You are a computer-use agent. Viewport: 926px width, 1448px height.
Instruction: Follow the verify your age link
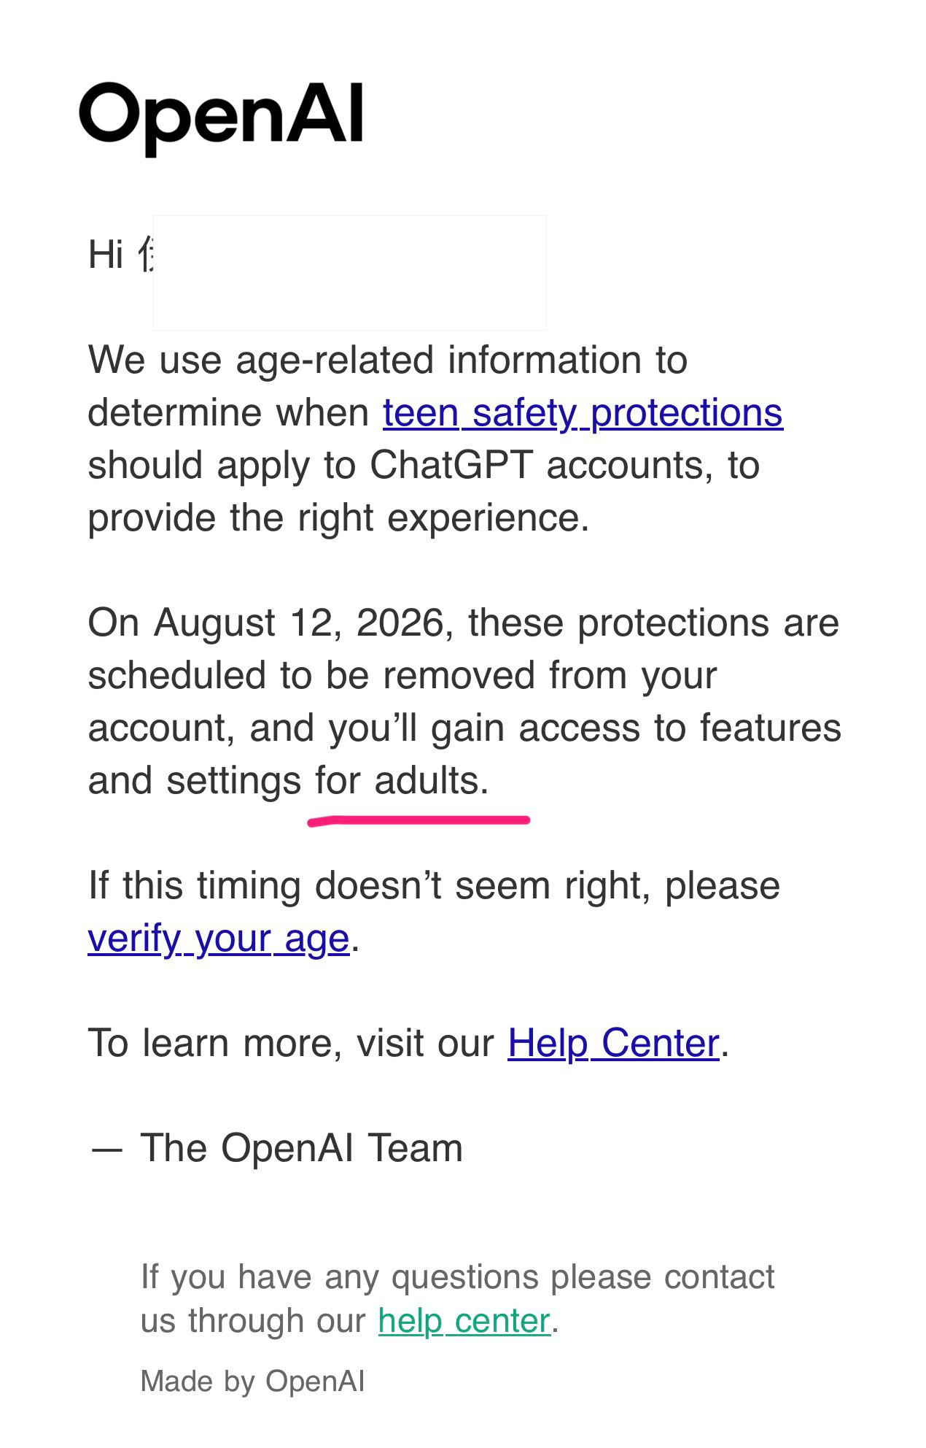[x=219, y=939]
